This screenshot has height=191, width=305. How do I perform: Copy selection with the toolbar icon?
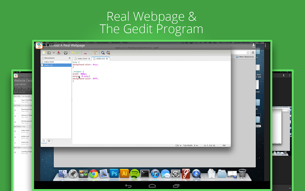tap(90, 53)
